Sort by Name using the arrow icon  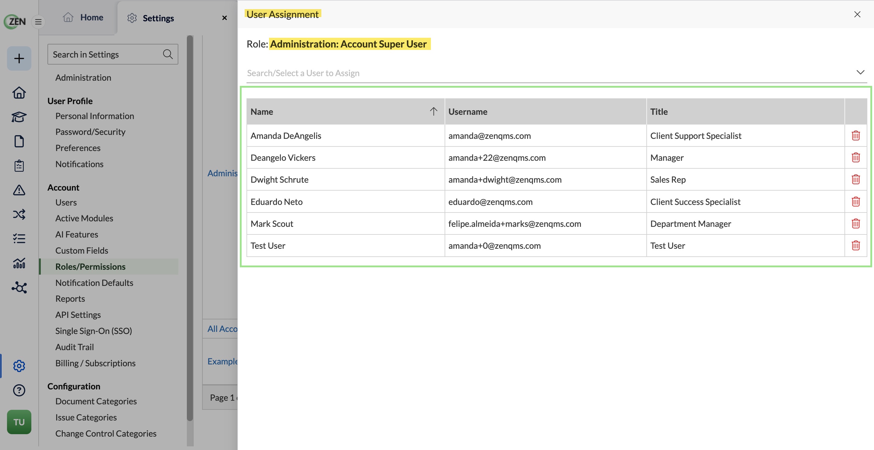(x=433, y=111)
